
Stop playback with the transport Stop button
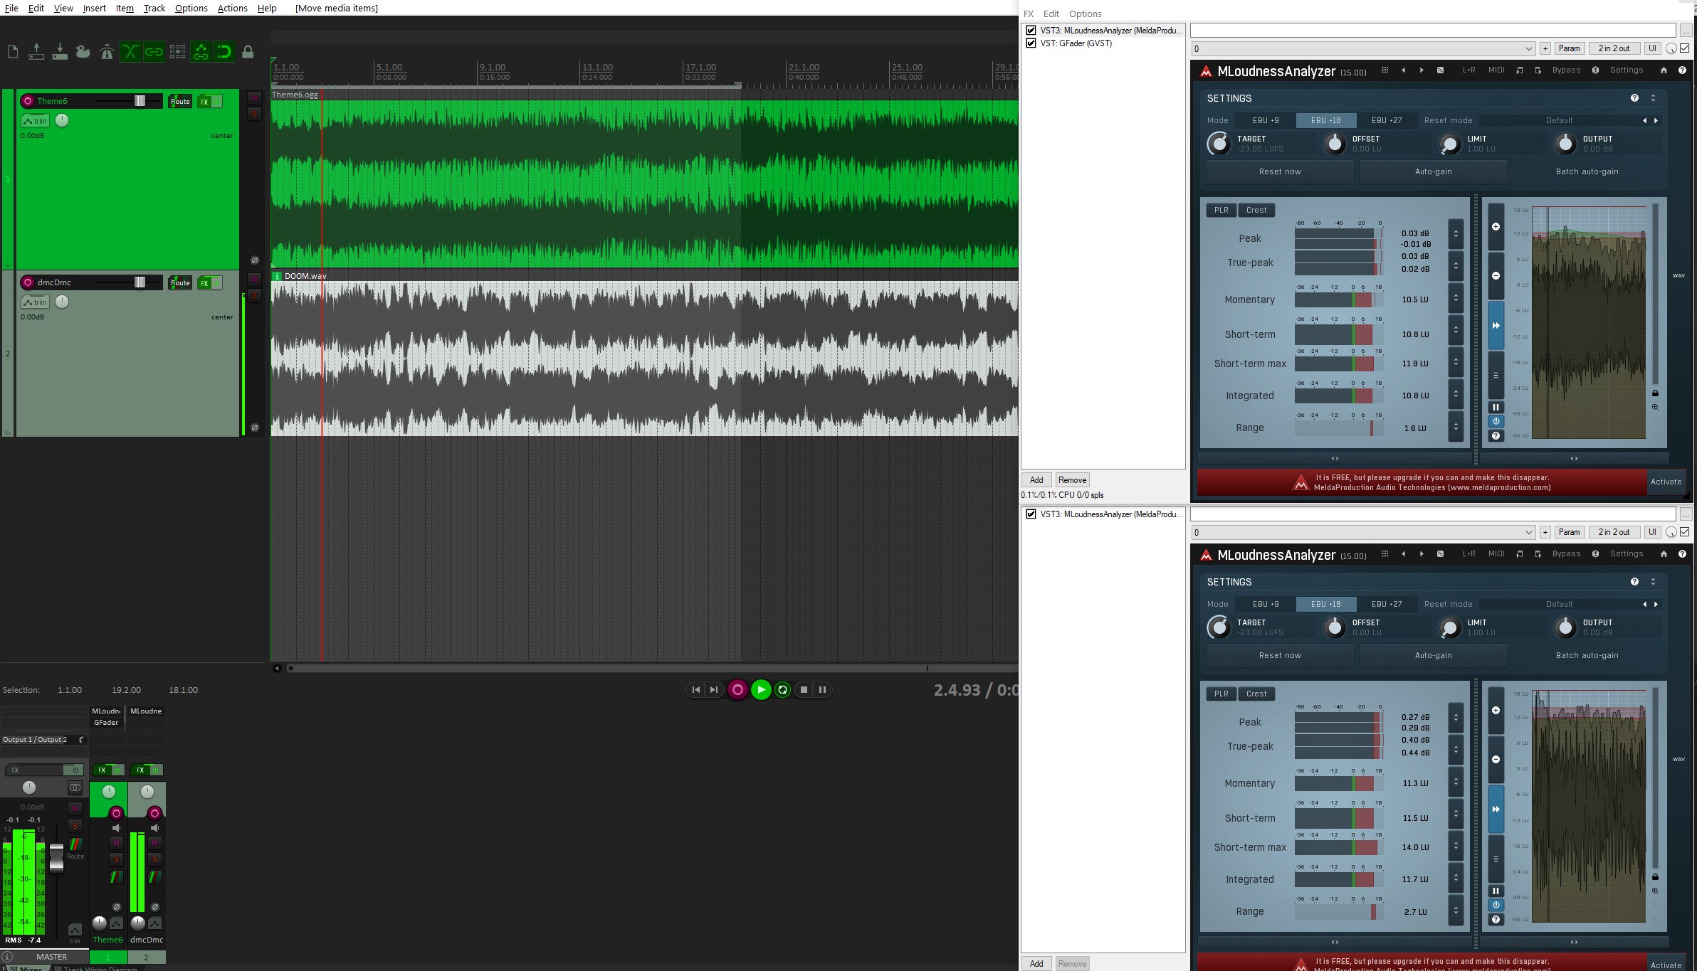click(804, 689)
